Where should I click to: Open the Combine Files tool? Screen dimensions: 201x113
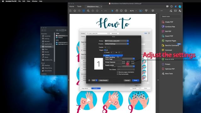(168, 27)
